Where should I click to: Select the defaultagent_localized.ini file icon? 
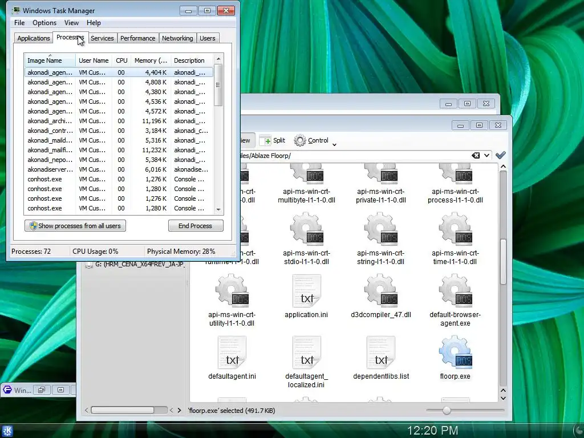click(x=306, y=351)
